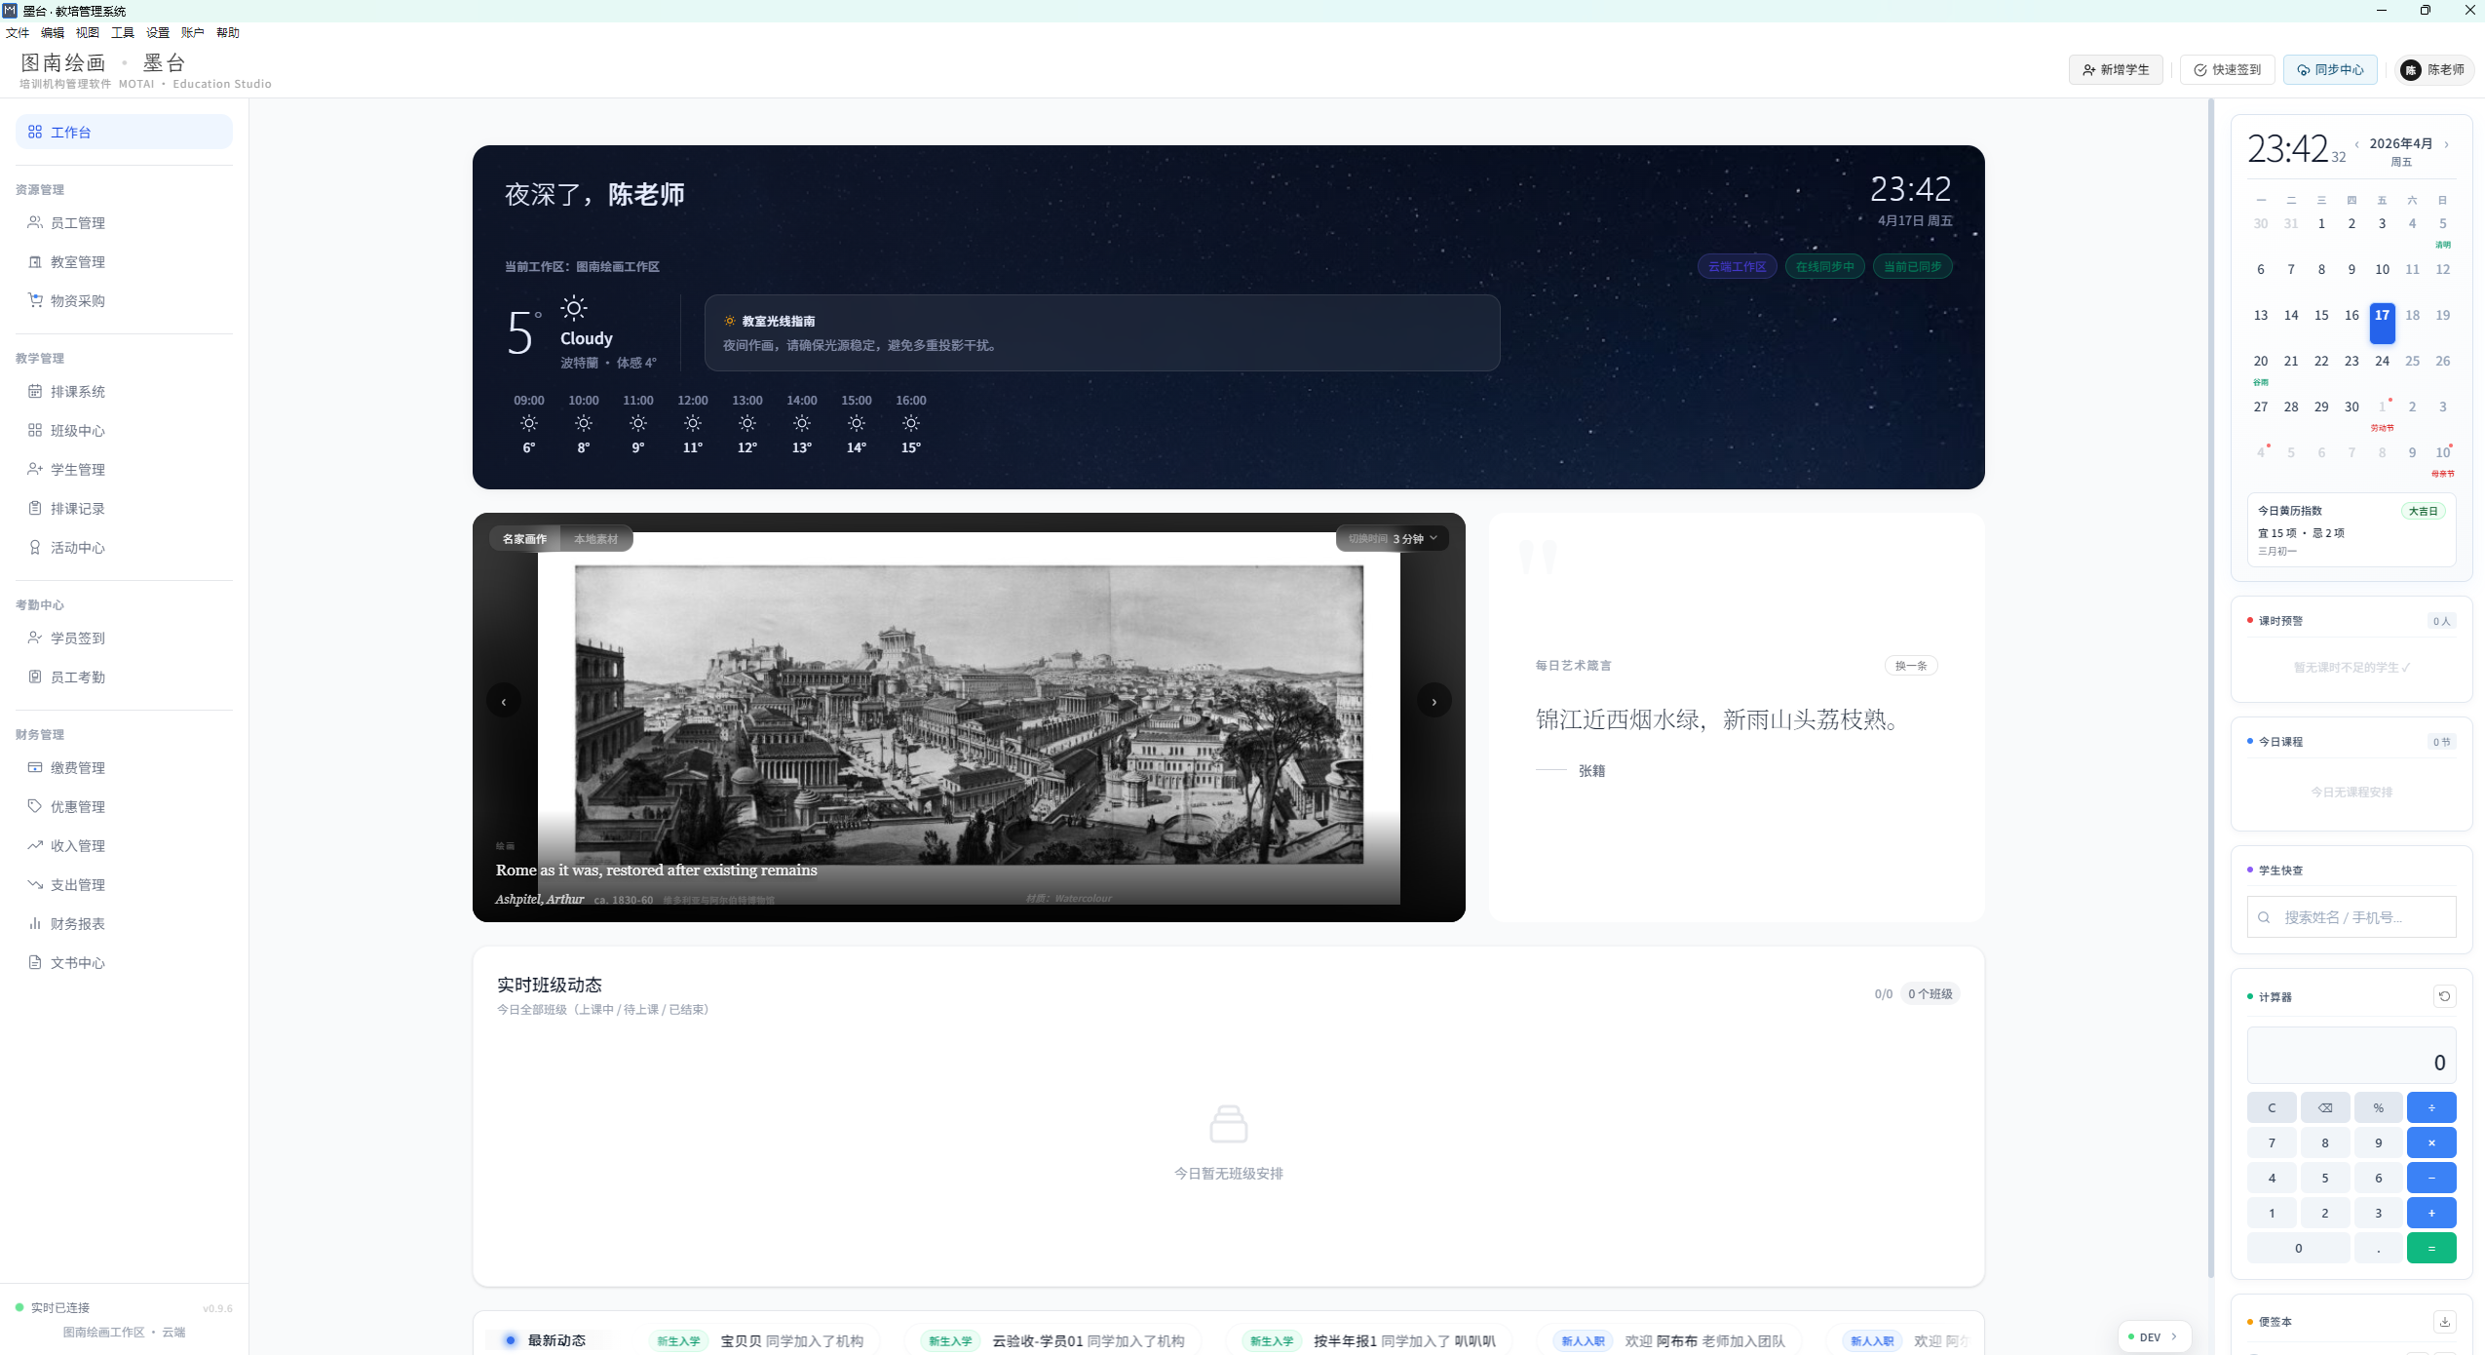Click the calculator plus key
The height and width of the screenshot is (1355, 2485).
click(2431, 1213)
